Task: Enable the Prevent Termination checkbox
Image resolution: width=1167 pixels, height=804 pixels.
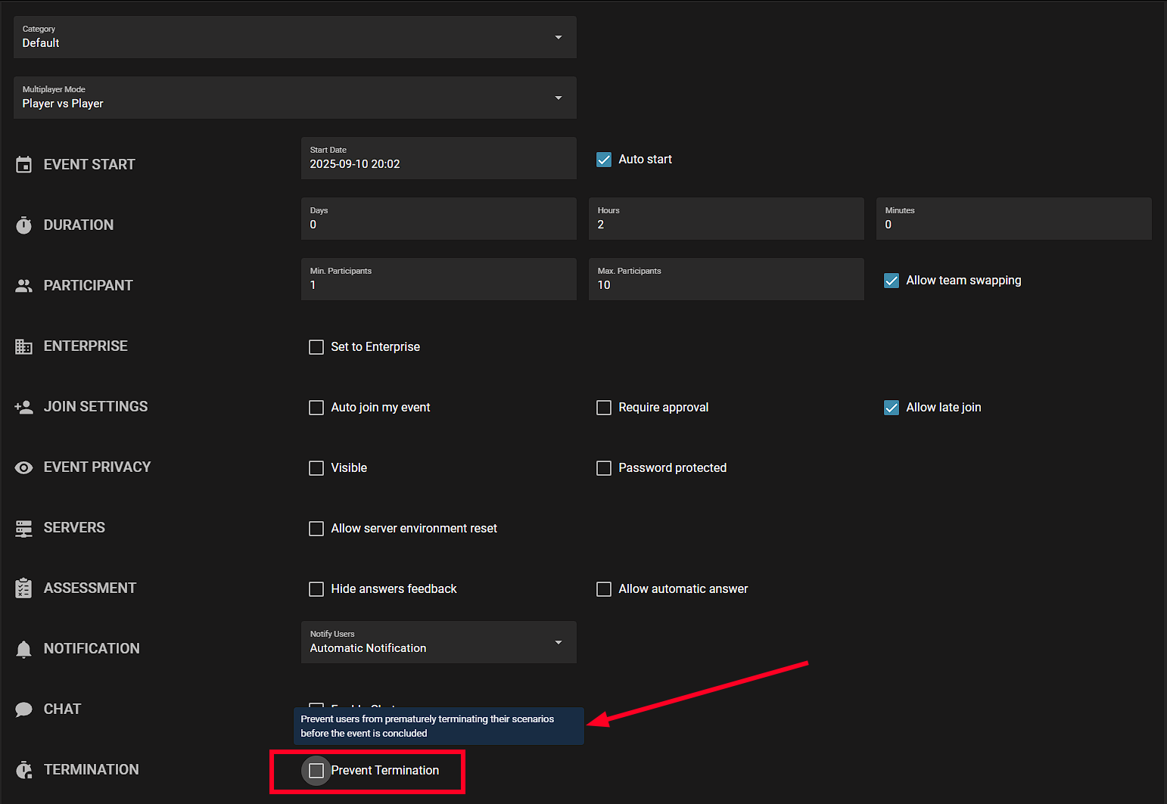Action: 316,770
